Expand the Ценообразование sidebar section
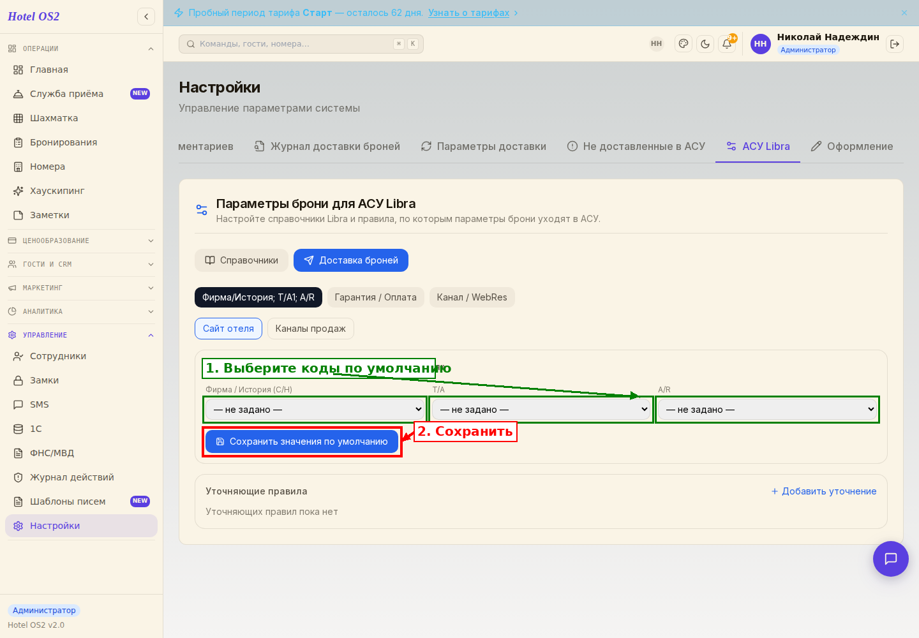 point(82,241)
